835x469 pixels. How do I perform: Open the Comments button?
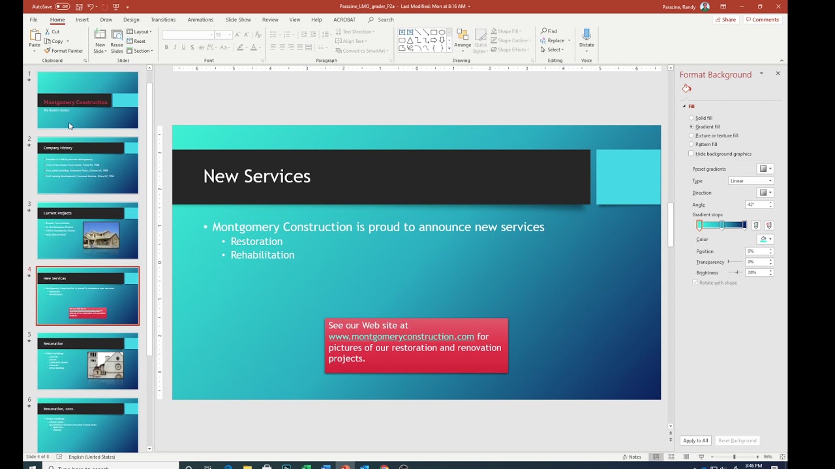point(762,20)
